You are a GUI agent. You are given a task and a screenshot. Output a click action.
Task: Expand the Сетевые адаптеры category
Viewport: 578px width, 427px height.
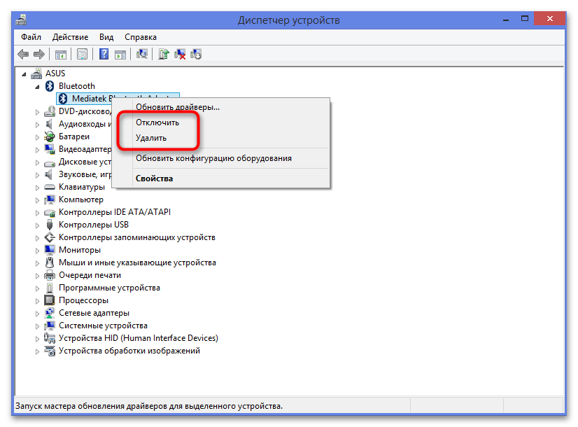[38, 313]
